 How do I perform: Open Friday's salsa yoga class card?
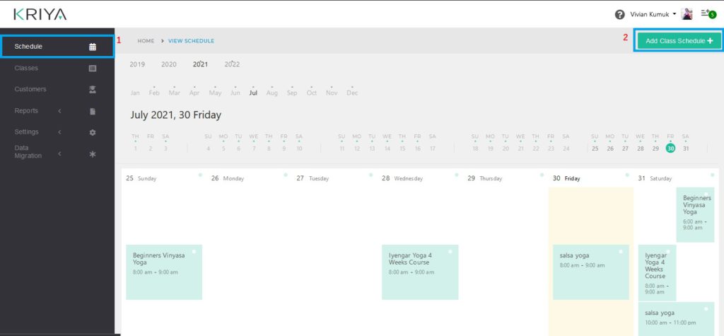(x=590, y=272)
